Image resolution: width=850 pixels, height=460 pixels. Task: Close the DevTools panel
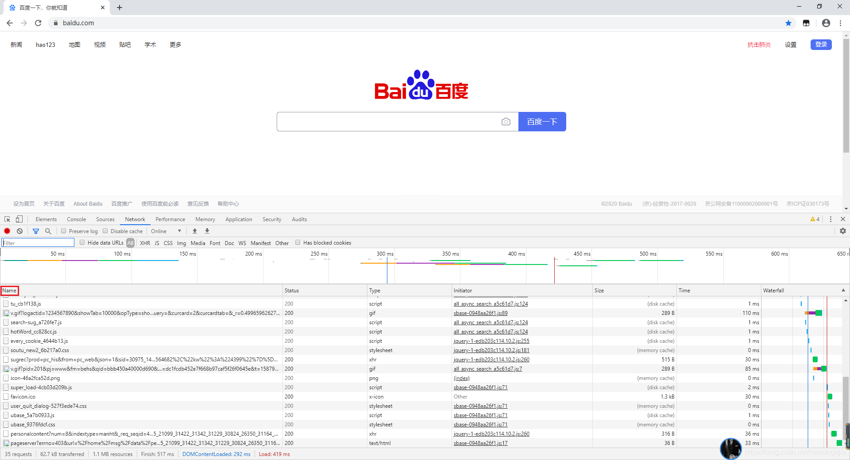tap(843, 219)
